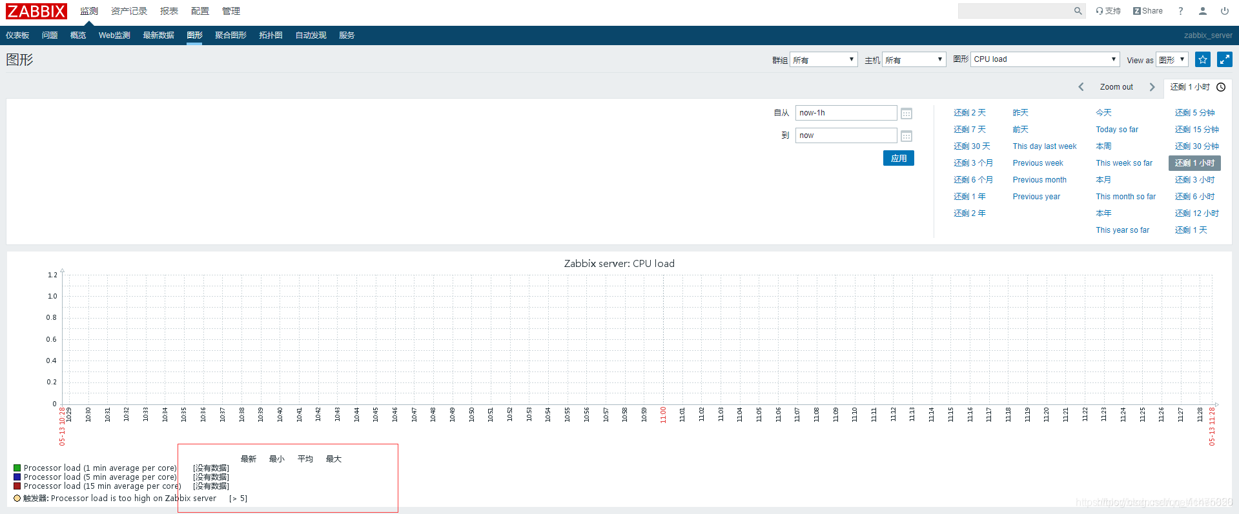Select Previous month range
Viewport: 1239px width, 514px height.
[1039, 180]
